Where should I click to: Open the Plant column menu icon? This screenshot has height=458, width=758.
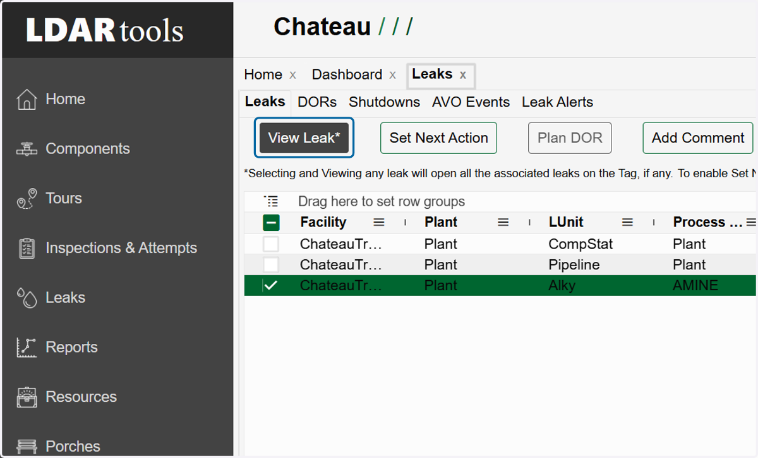pyautogui.click(x=503, y=222)
